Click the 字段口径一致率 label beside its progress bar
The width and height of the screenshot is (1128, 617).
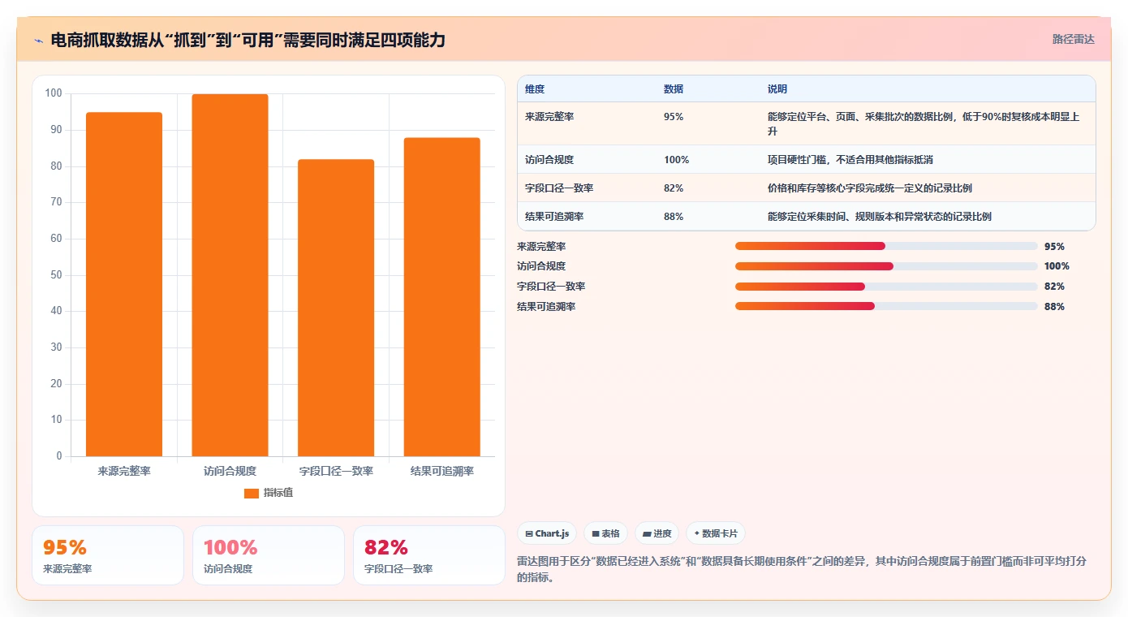(551, 287)
